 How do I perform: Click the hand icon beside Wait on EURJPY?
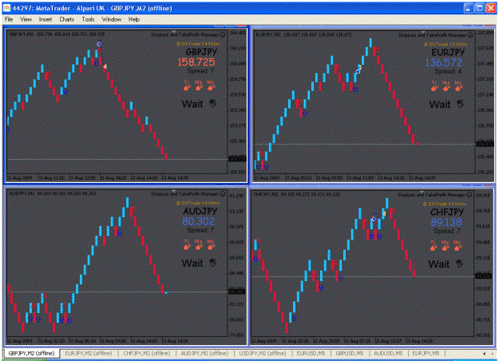[460, 104]
